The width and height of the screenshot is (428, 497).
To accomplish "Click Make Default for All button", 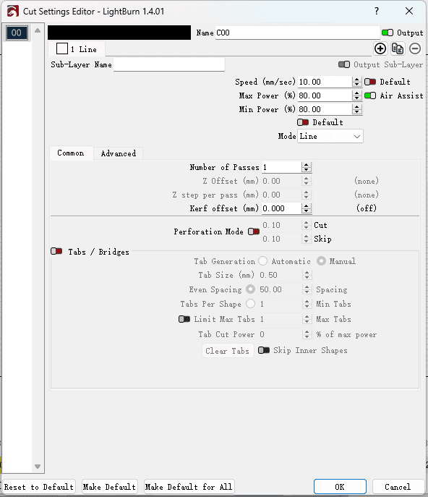I will (x=189, y=487).
